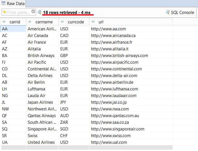Screen dimensions: 198x151
Task: Select the http://www.qantas.com.au cell
Action: (131, 115)
